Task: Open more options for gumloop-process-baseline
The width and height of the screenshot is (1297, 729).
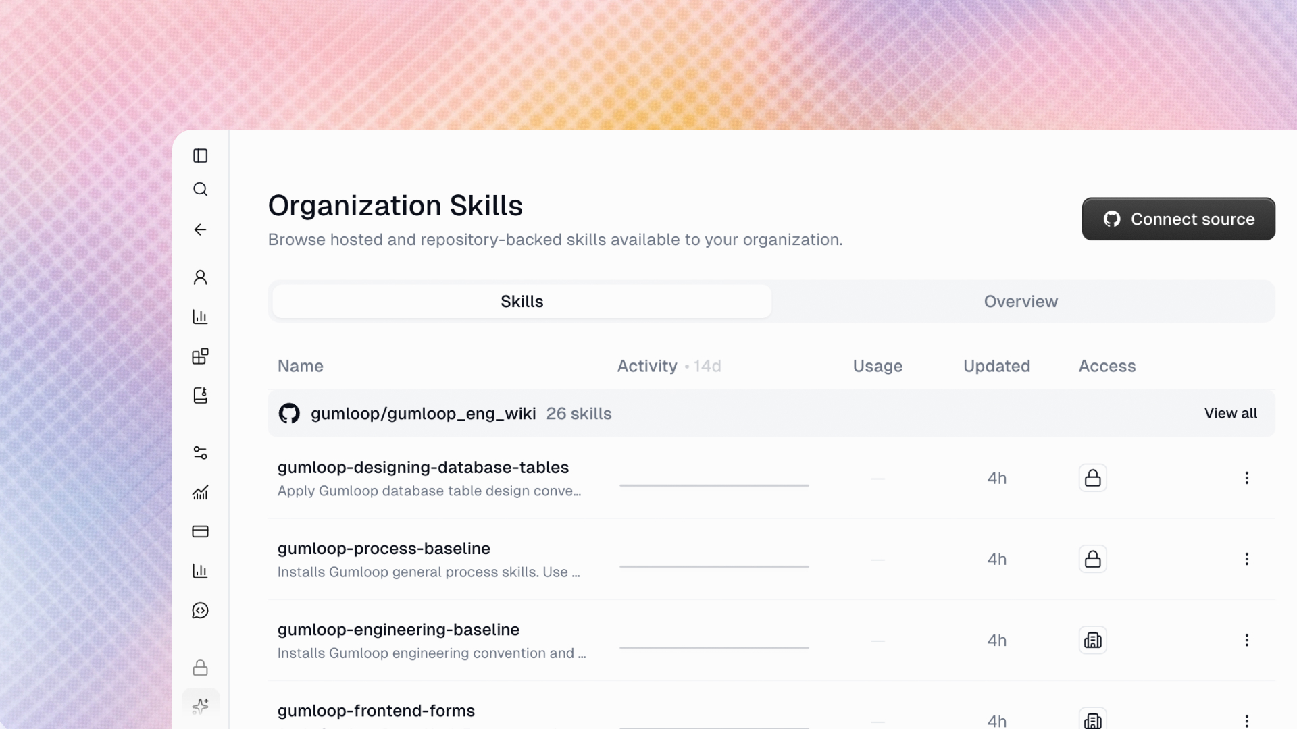Action: [x=1246, y=559]
